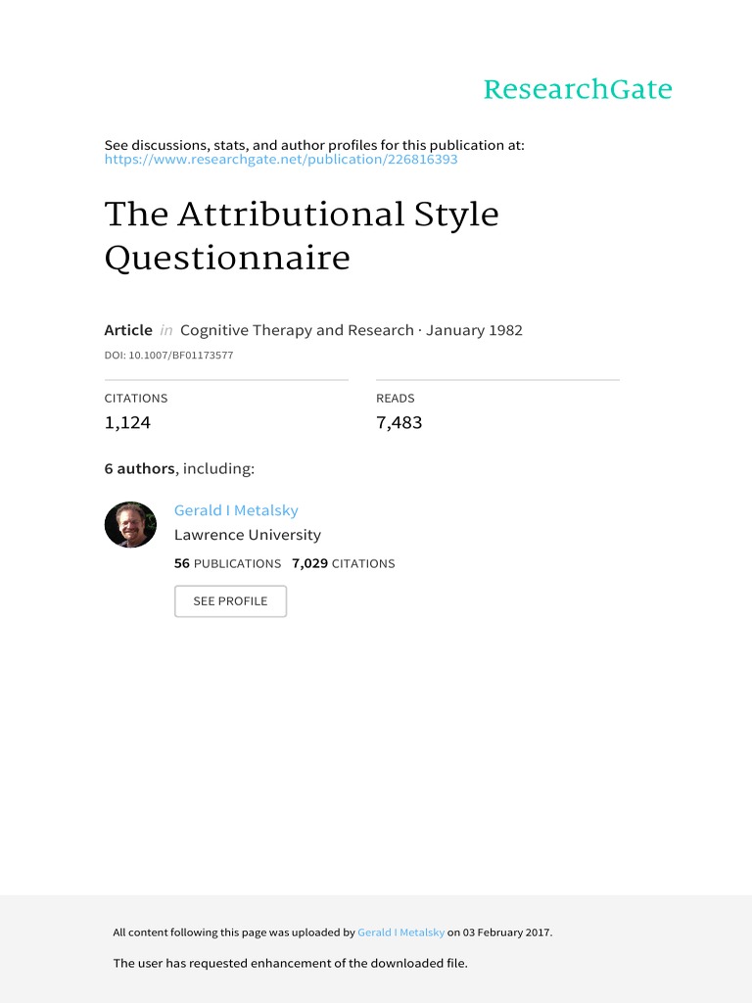This screenshot has width=752, height=1003.
Task: Click the 'Article' type label
Action: pos(128,330)
